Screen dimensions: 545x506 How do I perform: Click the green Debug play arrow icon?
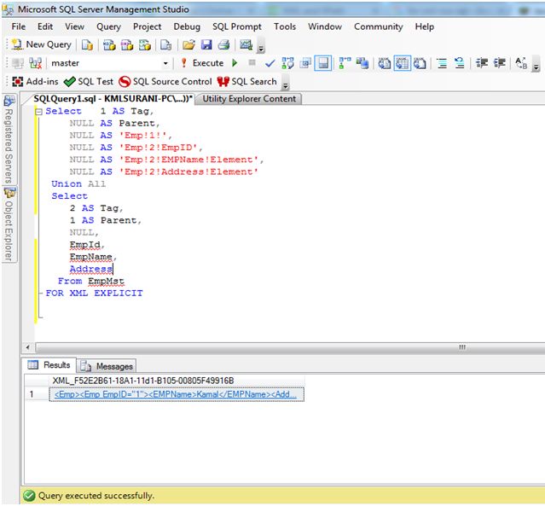click(x=235, y=63)
